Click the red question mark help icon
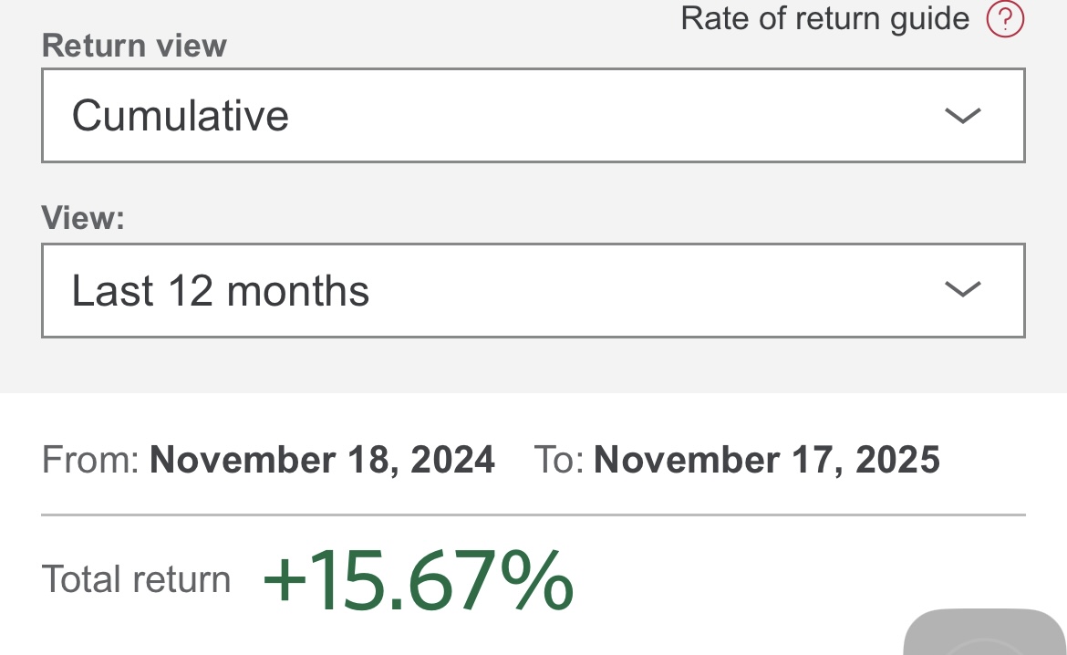The height and width of the screenshot is (655, 1067). coord(1005,18)
